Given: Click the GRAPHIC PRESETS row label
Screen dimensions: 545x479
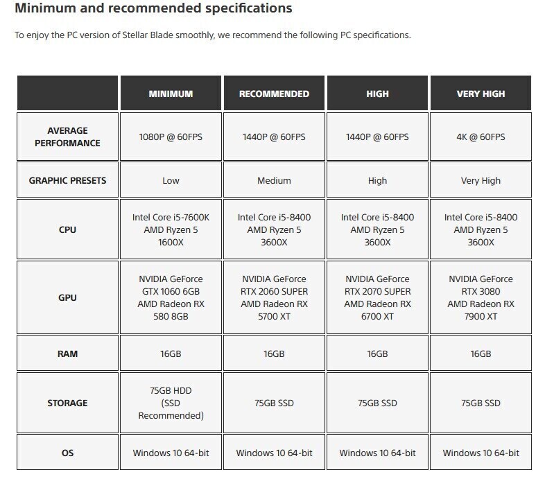Looking at the screenshot, I should 67,180.
